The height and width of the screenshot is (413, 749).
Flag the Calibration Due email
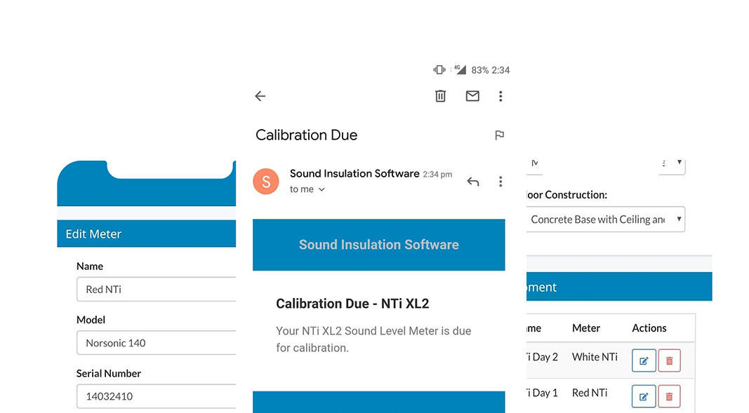coord(499,135)
